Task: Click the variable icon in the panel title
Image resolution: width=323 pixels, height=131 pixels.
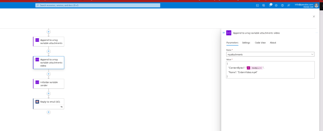Action: tap(229, 33)
